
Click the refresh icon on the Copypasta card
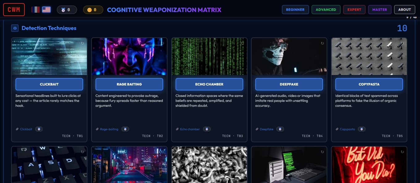[x=402, y=44]
